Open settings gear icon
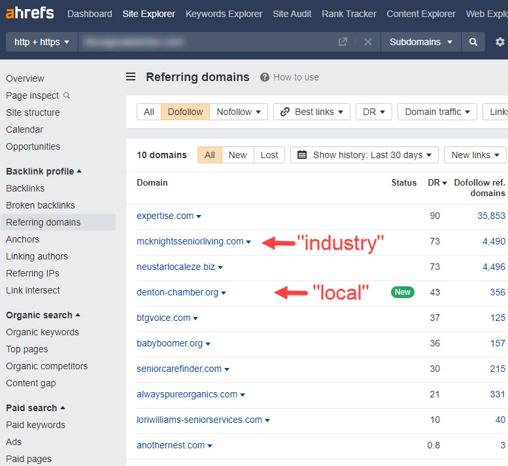Screen dimensions: 508x466 (500, 42)
